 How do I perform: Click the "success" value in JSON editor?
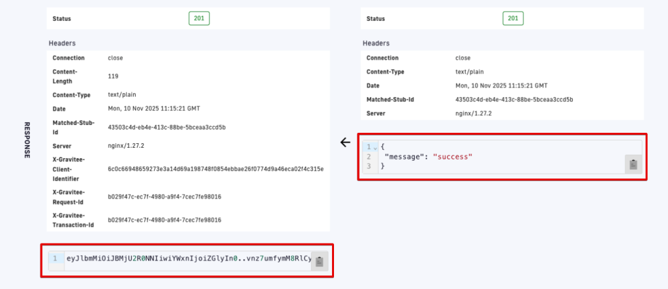(453, 156)
